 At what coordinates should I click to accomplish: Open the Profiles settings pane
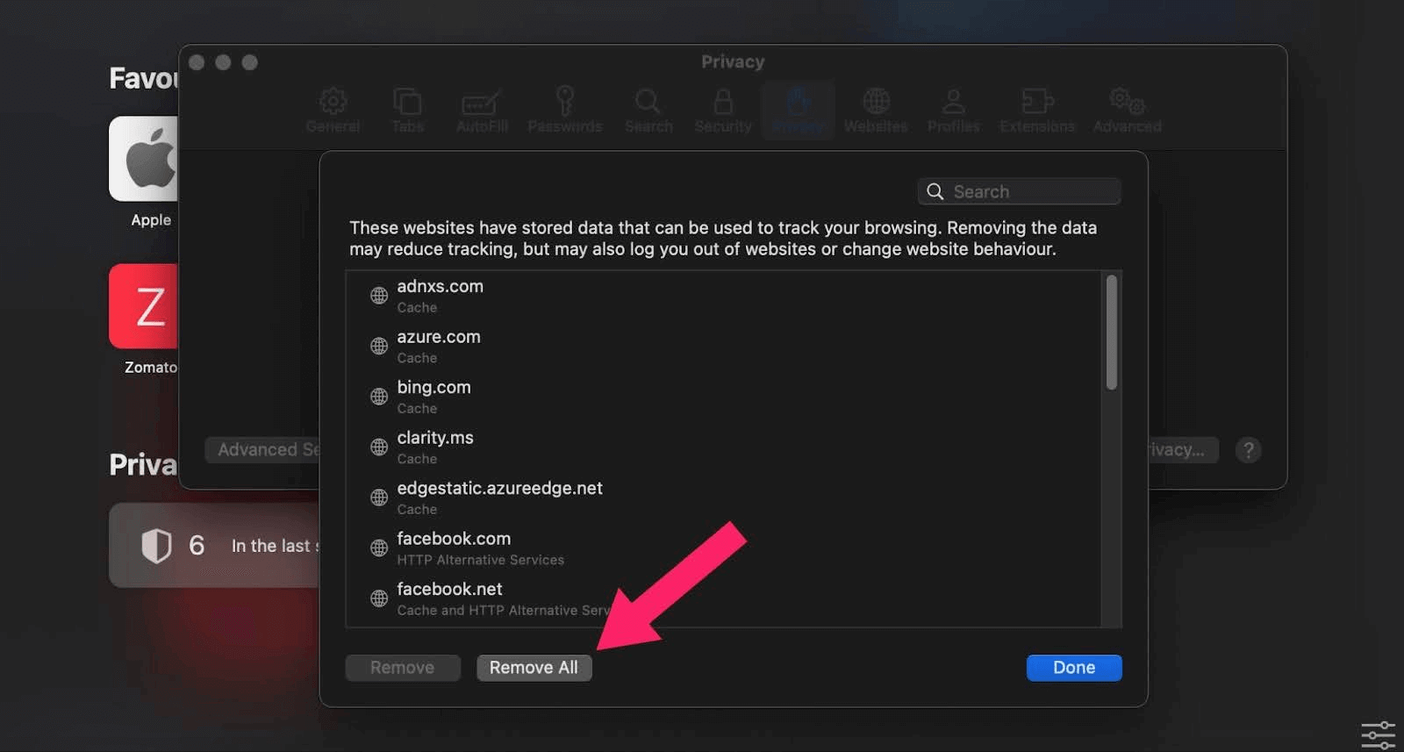click(x=953, y=111)
